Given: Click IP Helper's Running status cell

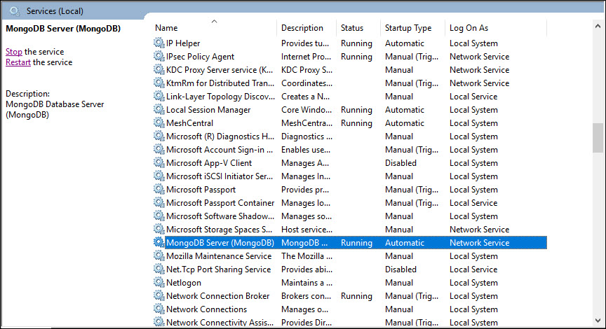Looking at the screenshot, I should point(356,43).
